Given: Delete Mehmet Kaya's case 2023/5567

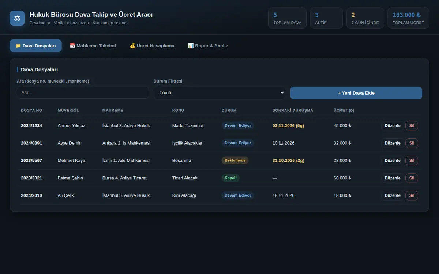Looking at the screenshot, I should tap(412, 161).
